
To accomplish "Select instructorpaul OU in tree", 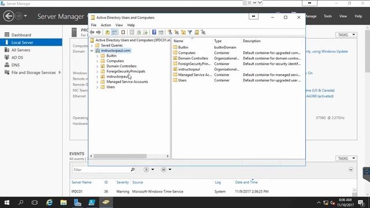I will click(117, 77).
